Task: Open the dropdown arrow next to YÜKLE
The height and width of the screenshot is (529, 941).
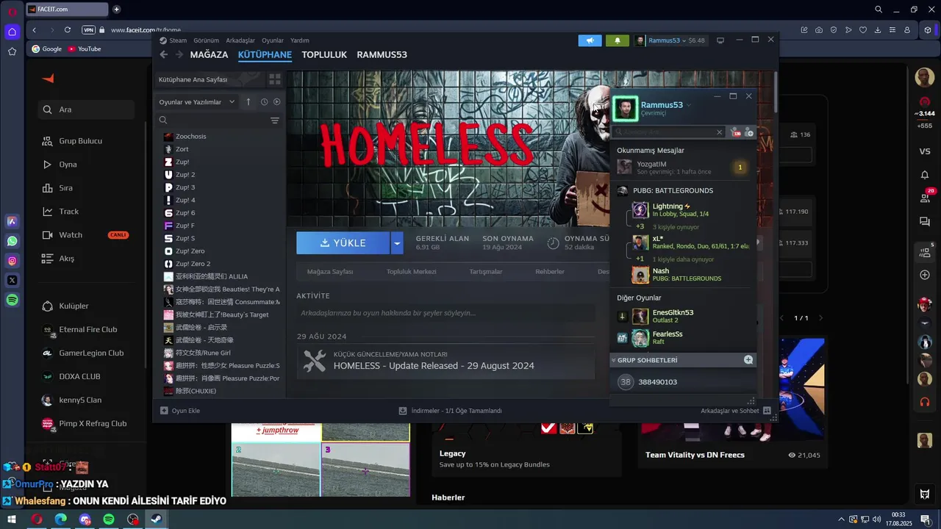Action: (397, 243)
